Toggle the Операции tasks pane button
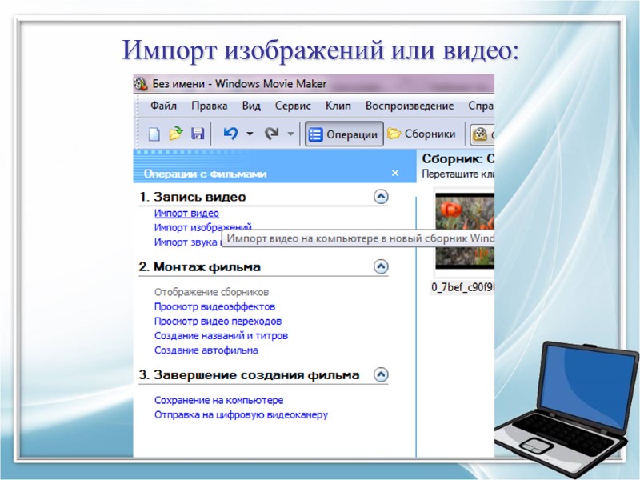The image size is (640, 480). tap(344, 134)
